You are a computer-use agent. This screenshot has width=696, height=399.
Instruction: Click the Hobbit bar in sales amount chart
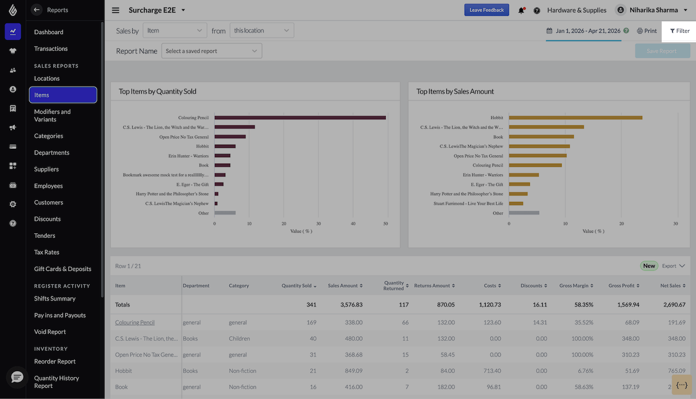[x=576, y=117]
